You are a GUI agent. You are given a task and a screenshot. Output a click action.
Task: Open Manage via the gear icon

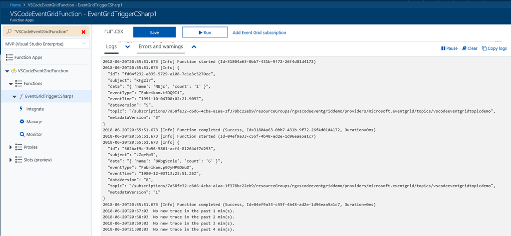click(21, 121)
